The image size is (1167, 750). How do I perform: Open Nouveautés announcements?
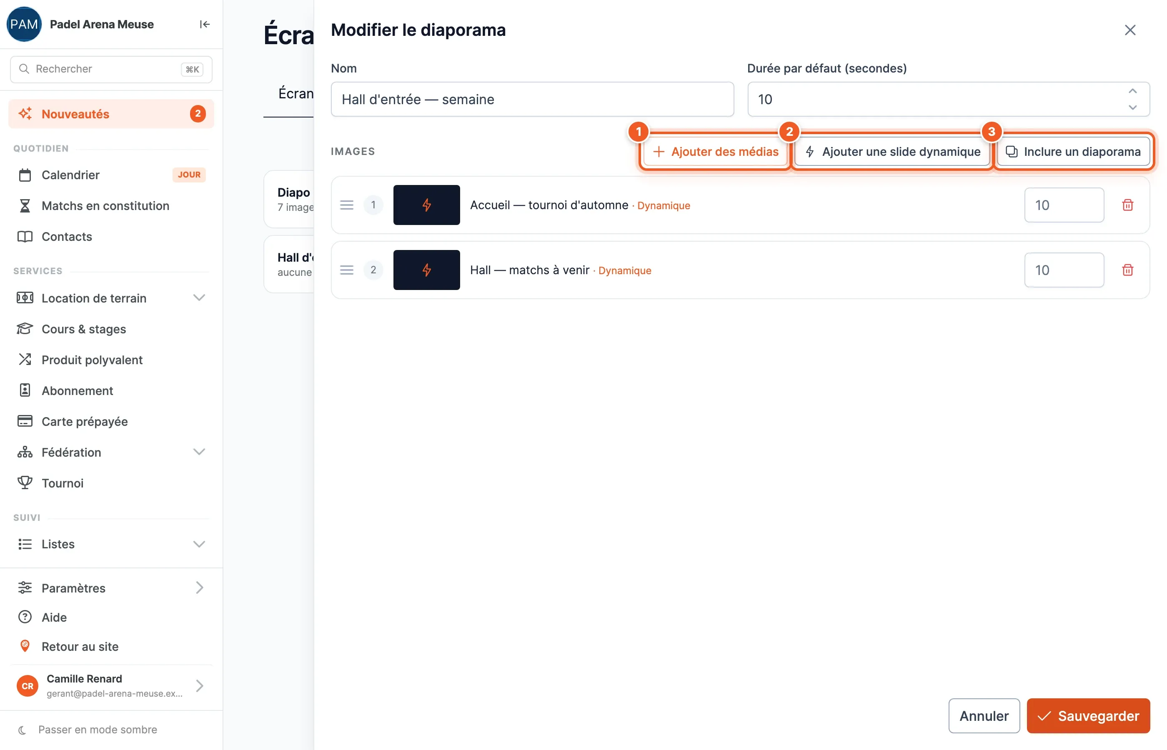111,114
